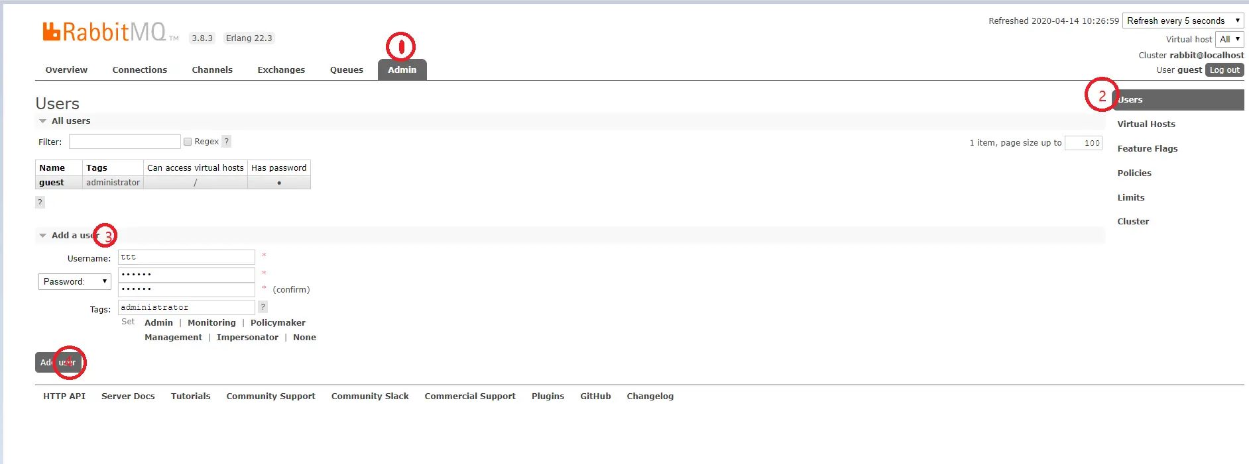Viewport: 1249px width, 464px height.
Task: Click the Log out button
Action: point(1224,70)
